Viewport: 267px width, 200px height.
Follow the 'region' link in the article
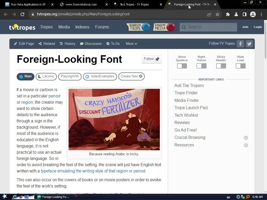27,102
